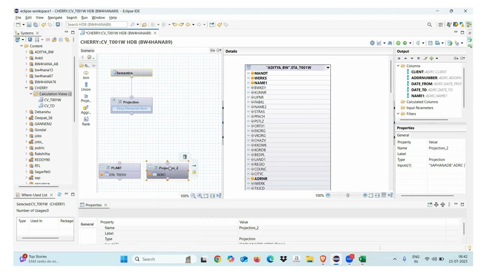Expand the ADITYA_BW package
487x274 pixels.
tap(26, 52)
